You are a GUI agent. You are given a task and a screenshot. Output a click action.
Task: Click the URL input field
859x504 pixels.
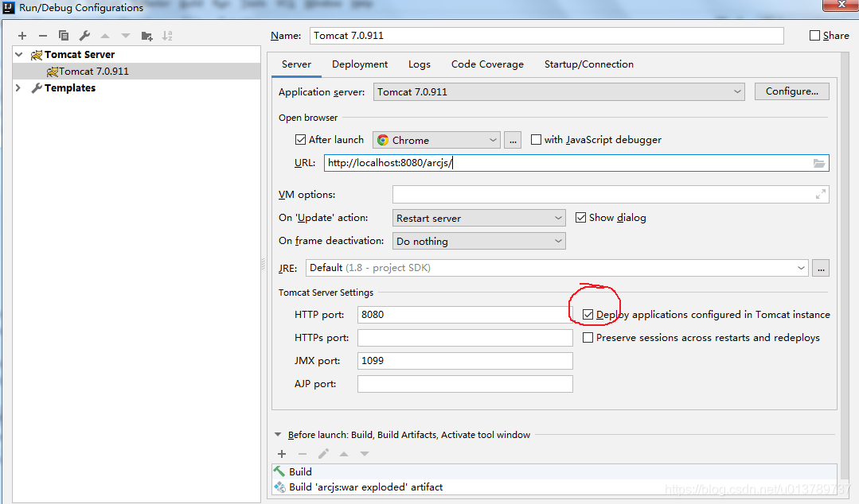pyautogui.click(x=576, y=163)
